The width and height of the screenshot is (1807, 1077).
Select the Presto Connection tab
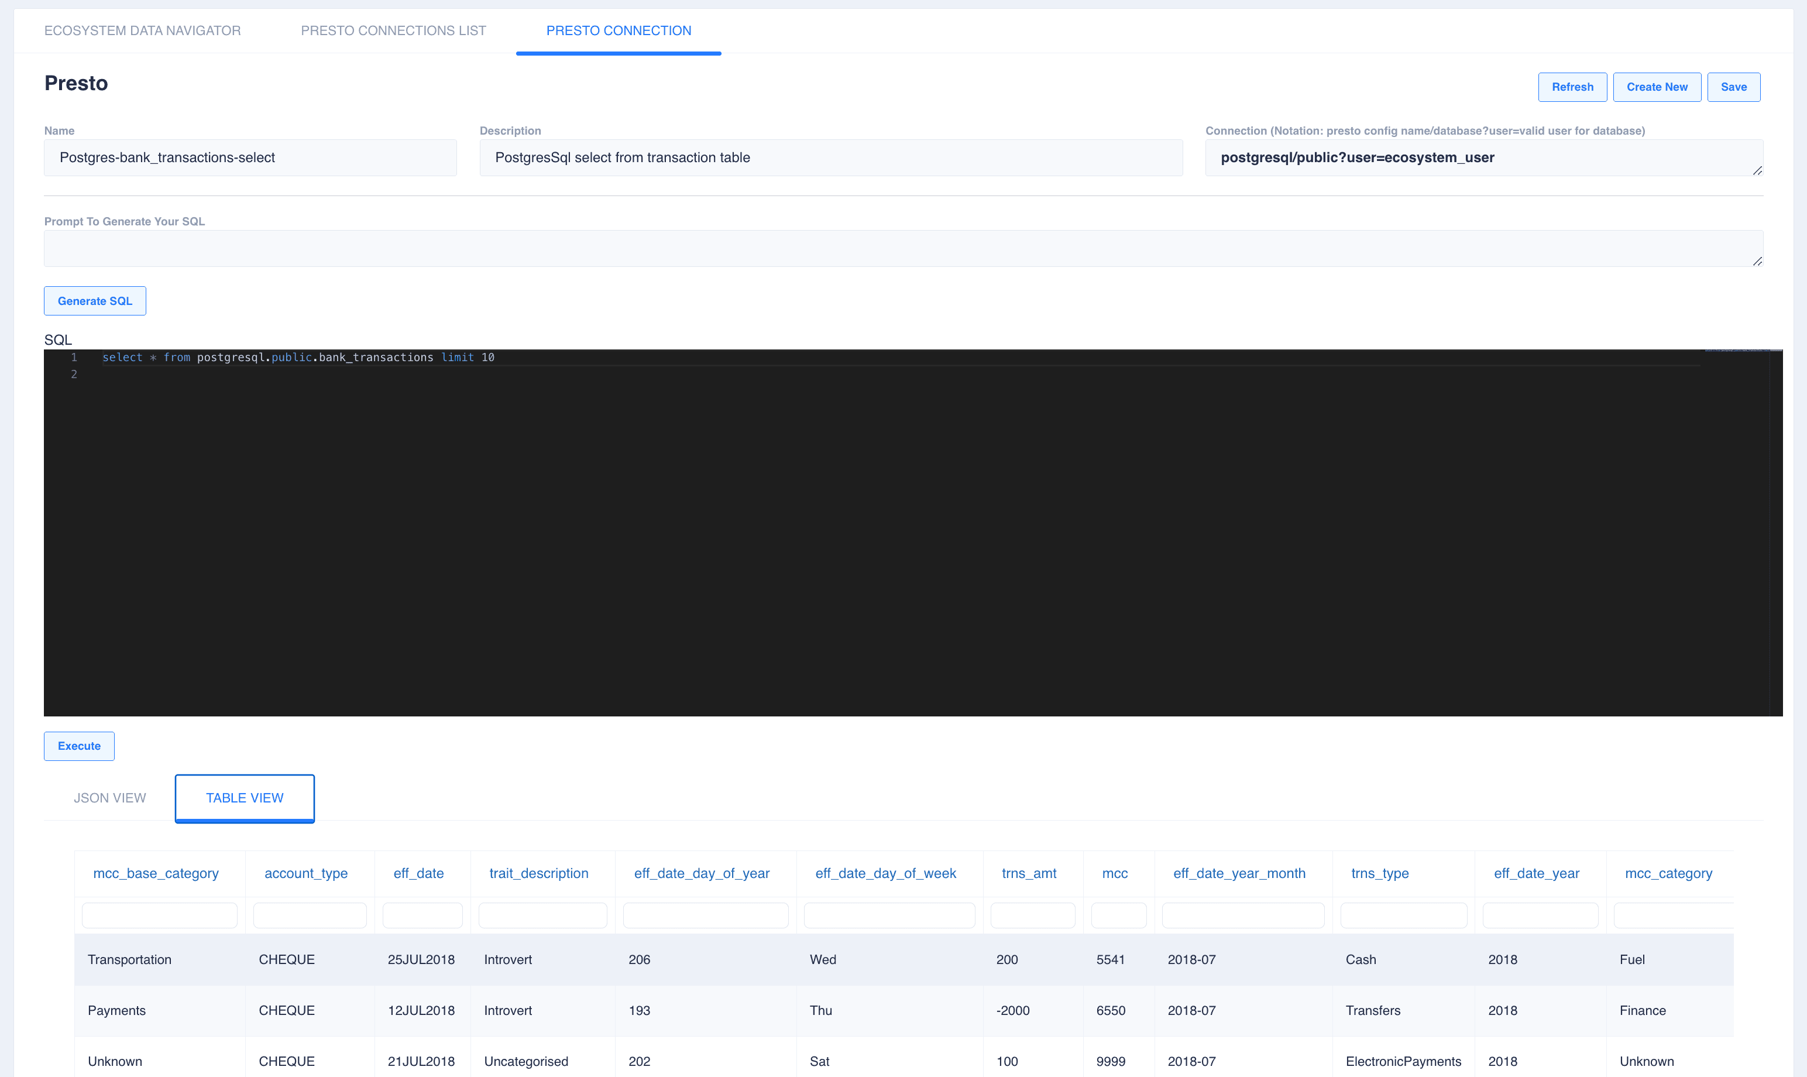[x=619, y=30]
